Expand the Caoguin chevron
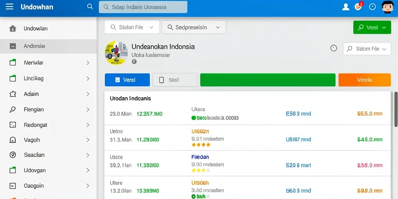 pos(88,186)
